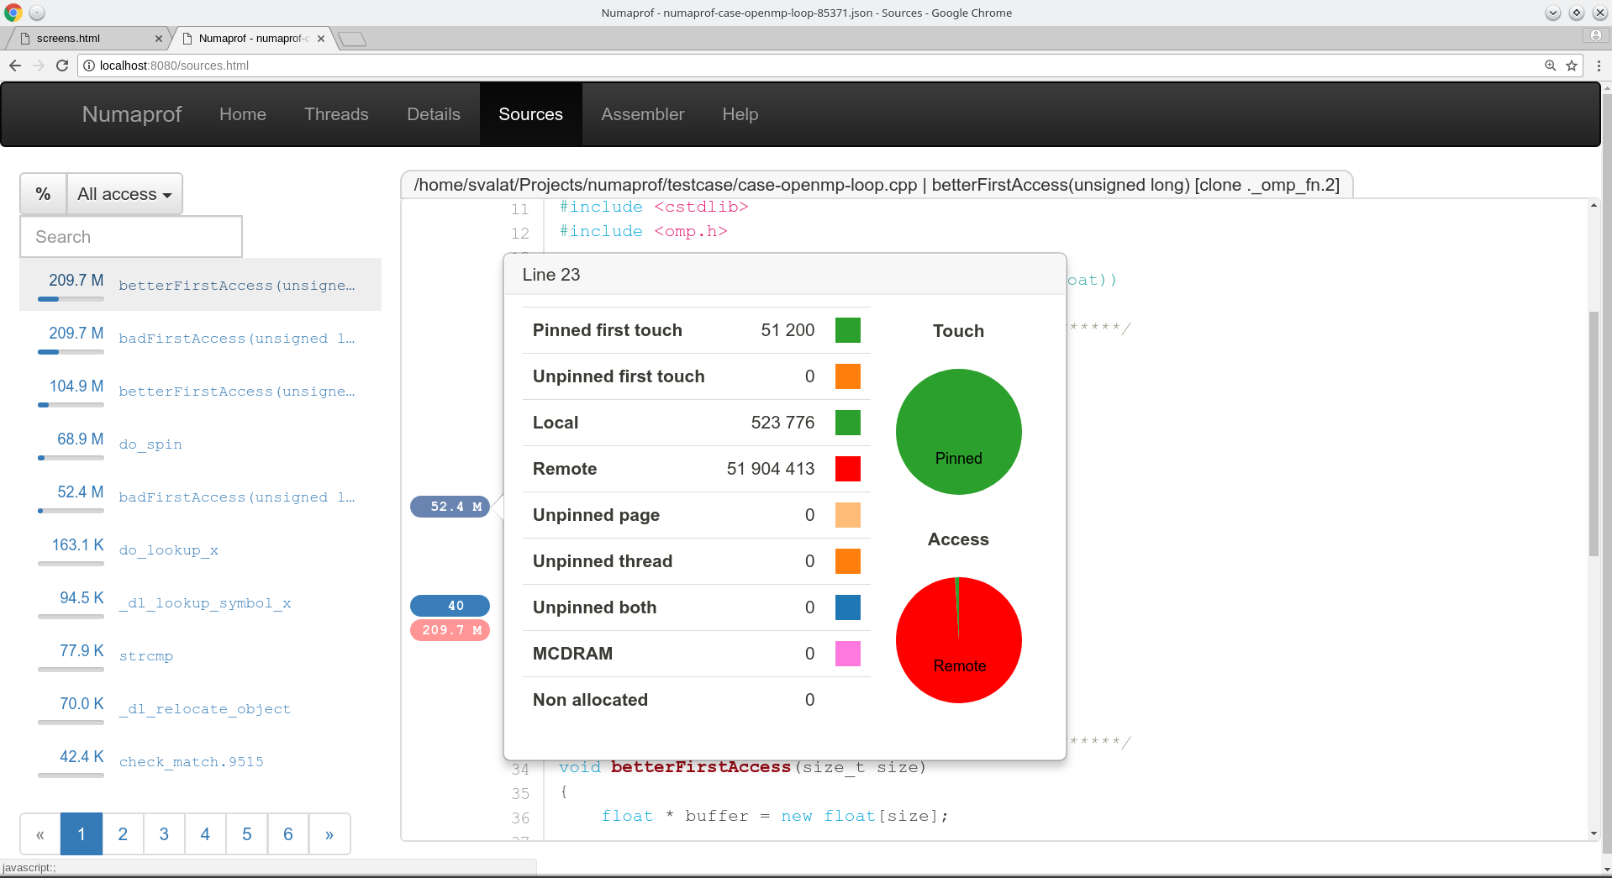Open the Assembler tab in the navbar
The width and height of the screenshot is (1612, 878).
click(642, 114)
